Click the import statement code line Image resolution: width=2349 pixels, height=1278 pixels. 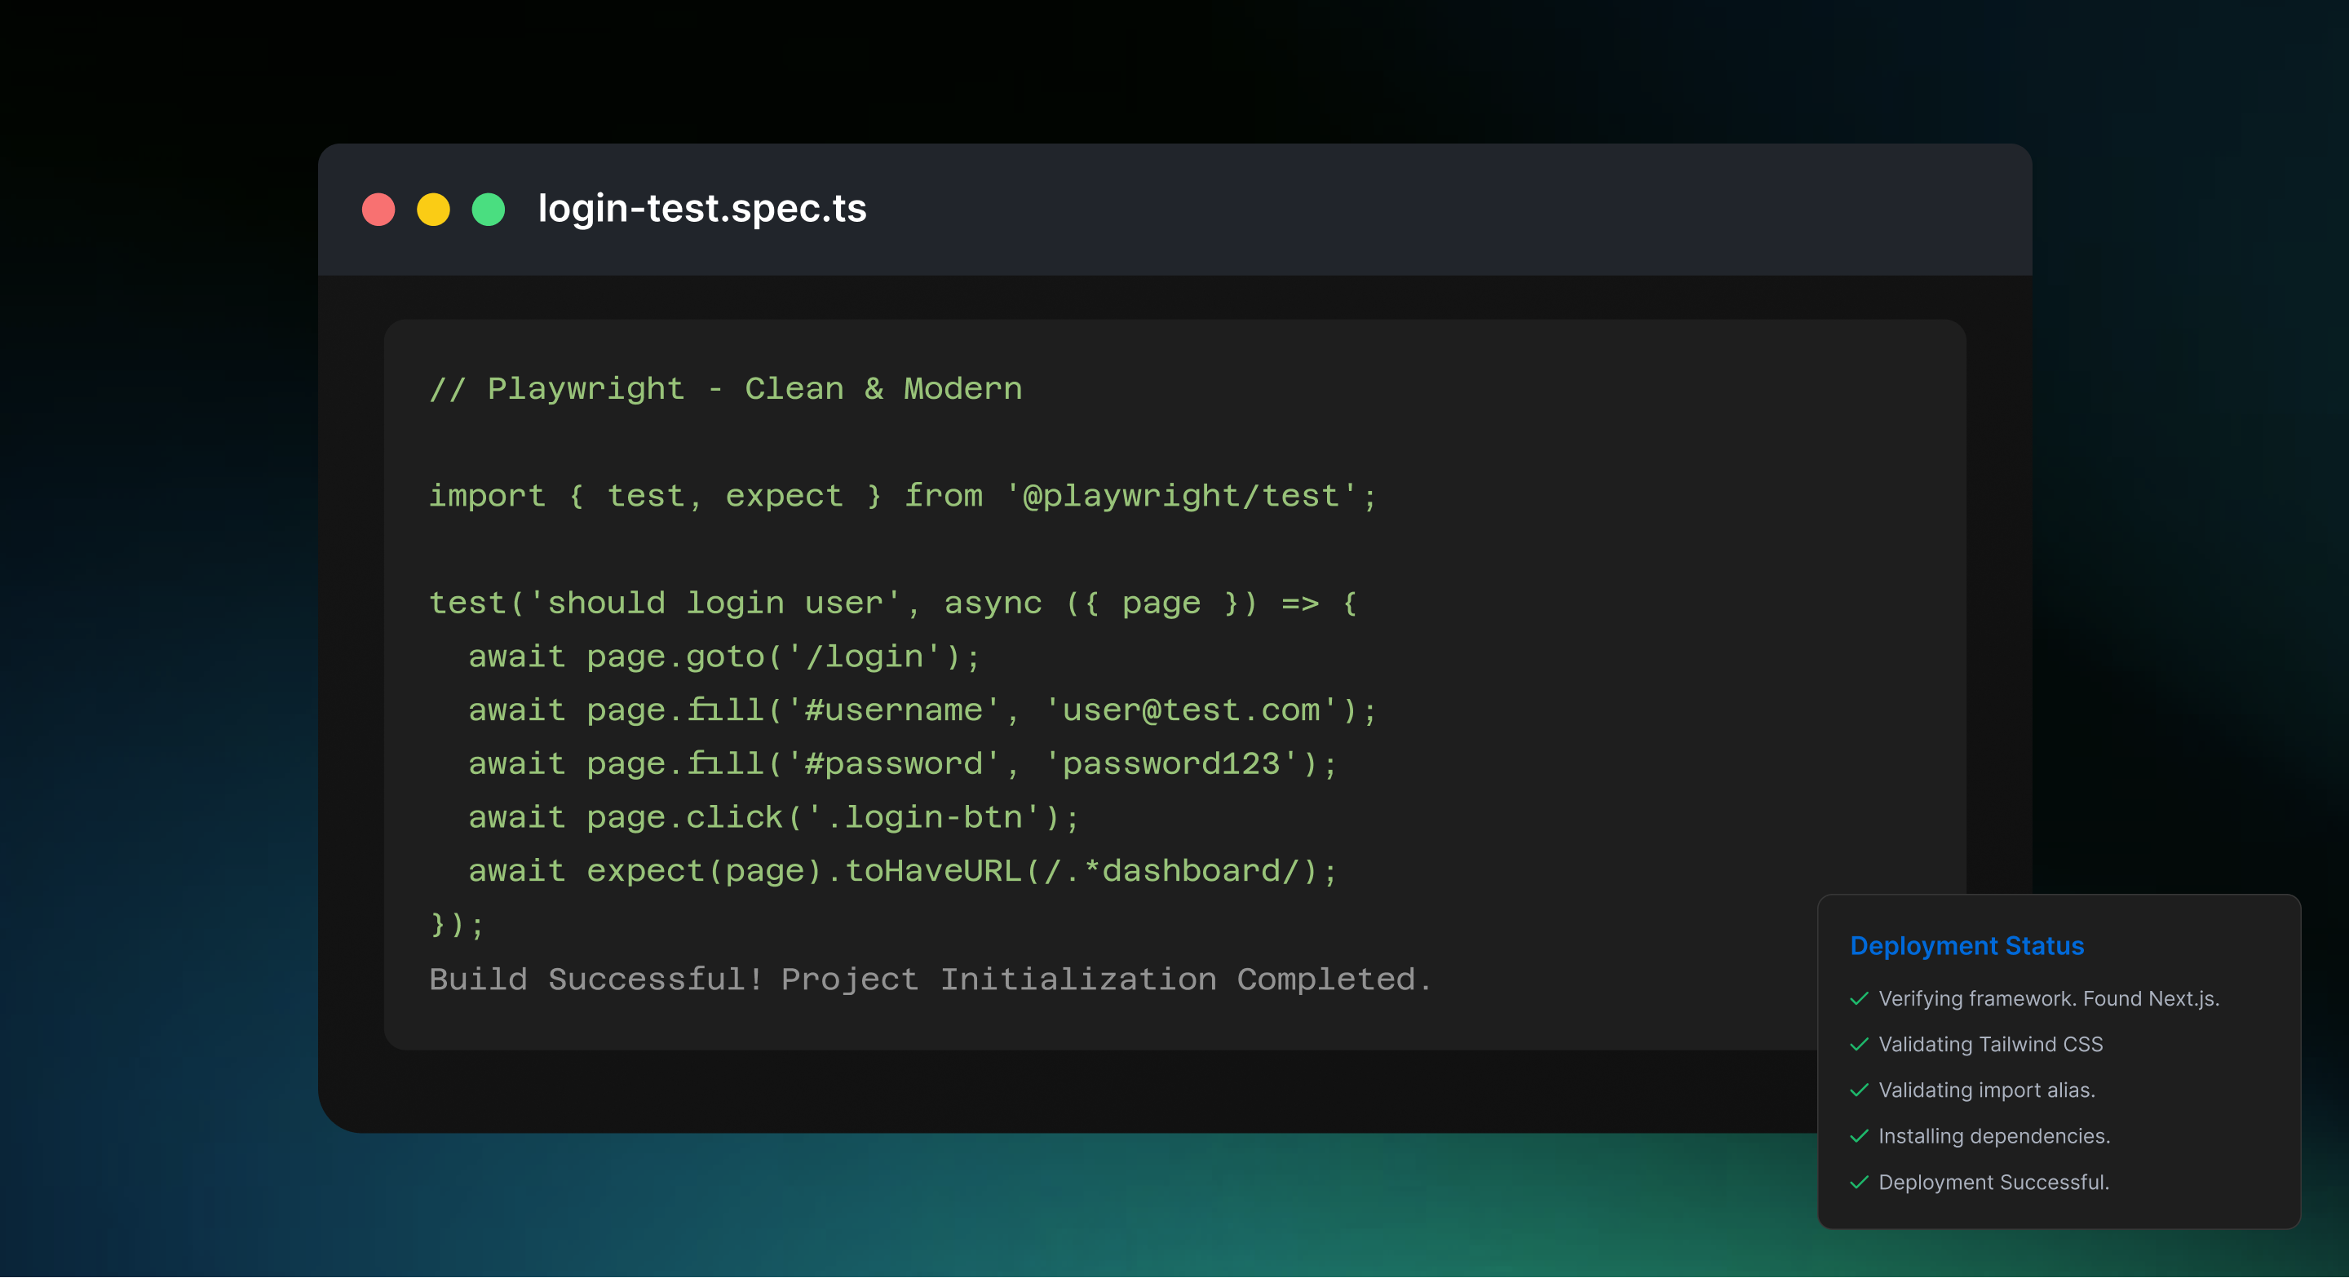click(903, 496)
